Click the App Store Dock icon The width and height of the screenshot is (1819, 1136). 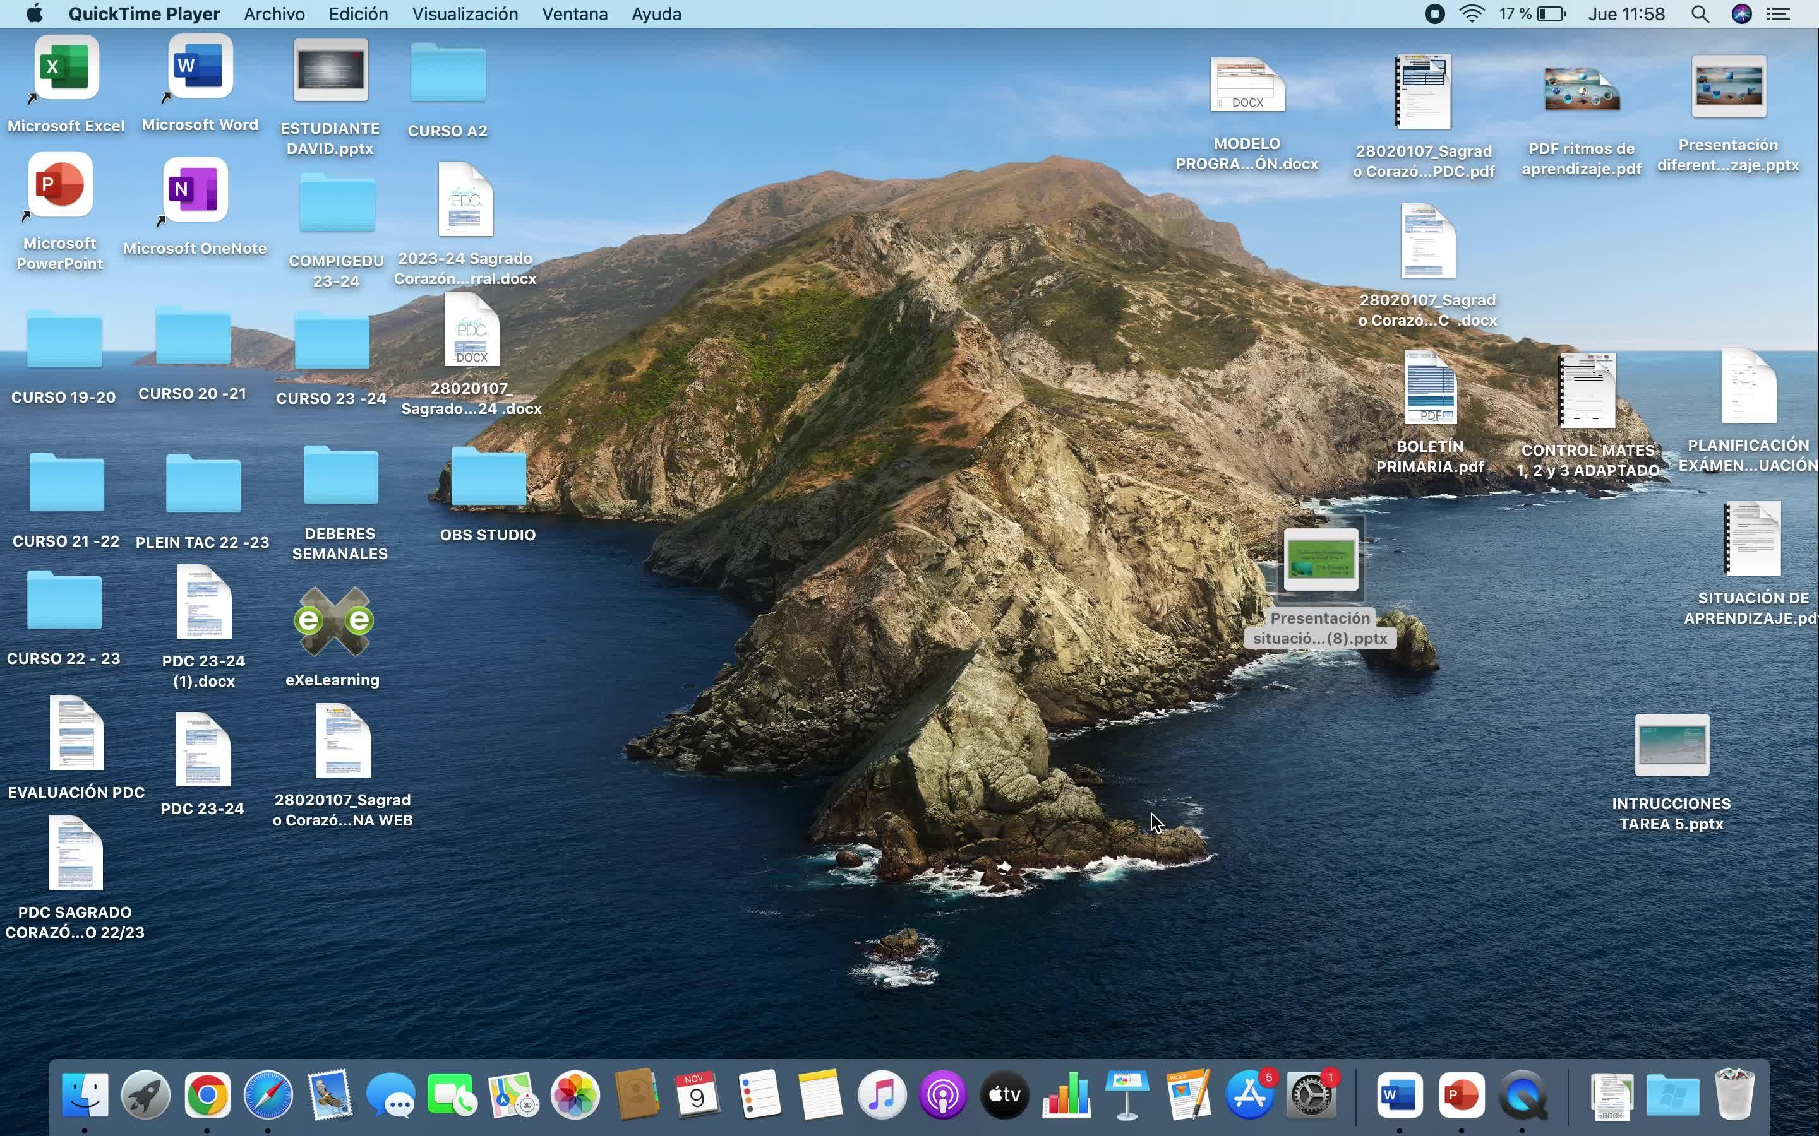[x=1249, y=1095]
